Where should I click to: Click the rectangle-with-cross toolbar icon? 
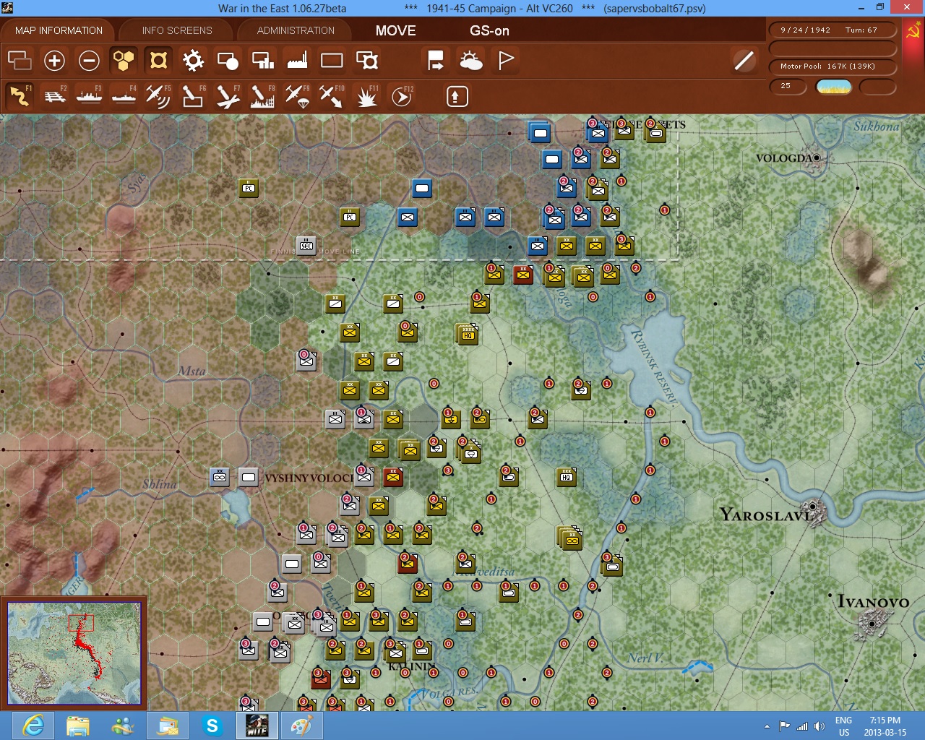[x=367, y=60]
